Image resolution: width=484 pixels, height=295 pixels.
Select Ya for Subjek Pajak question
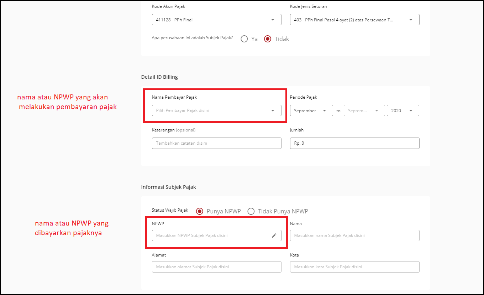click(244, 39)
